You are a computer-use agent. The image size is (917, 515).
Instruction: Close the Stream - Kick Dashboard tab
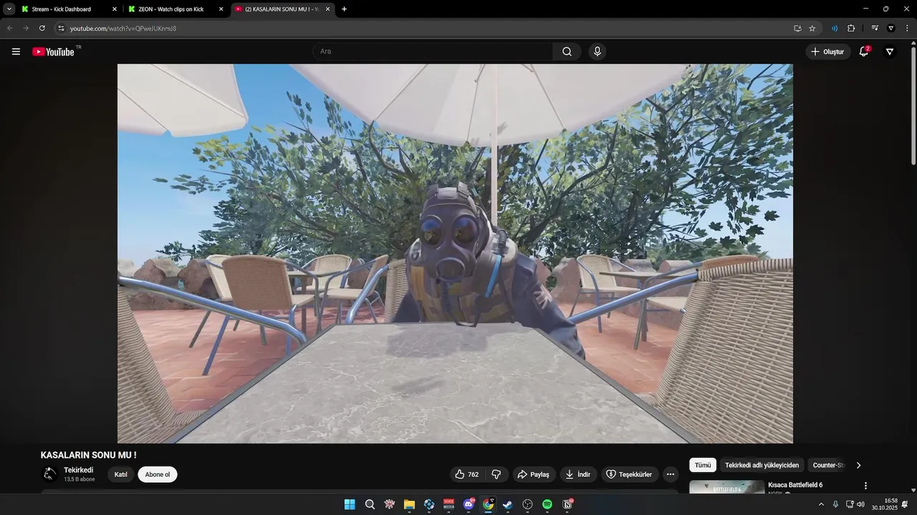point(115,9)
